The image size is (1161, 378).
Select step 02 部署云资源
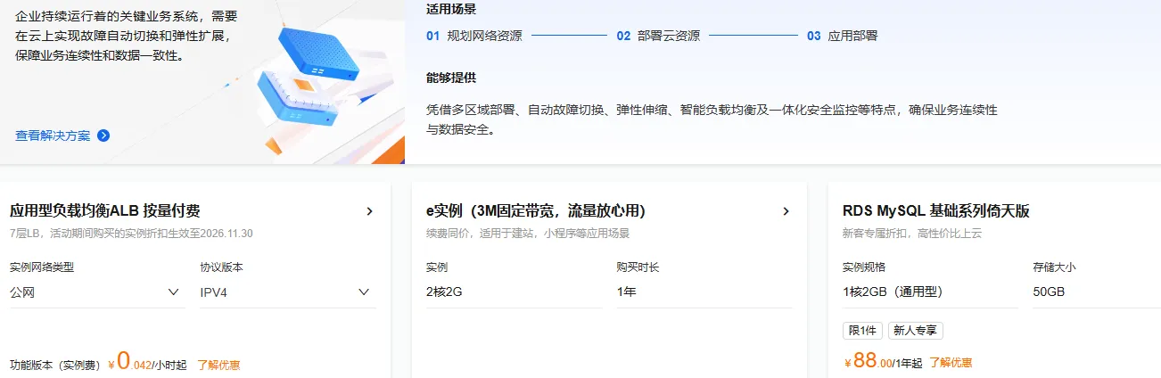[658, 36]
